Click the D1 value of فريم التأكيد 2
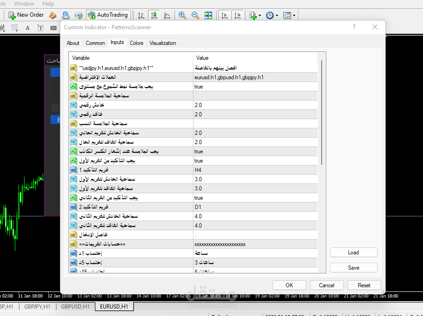 255,207
